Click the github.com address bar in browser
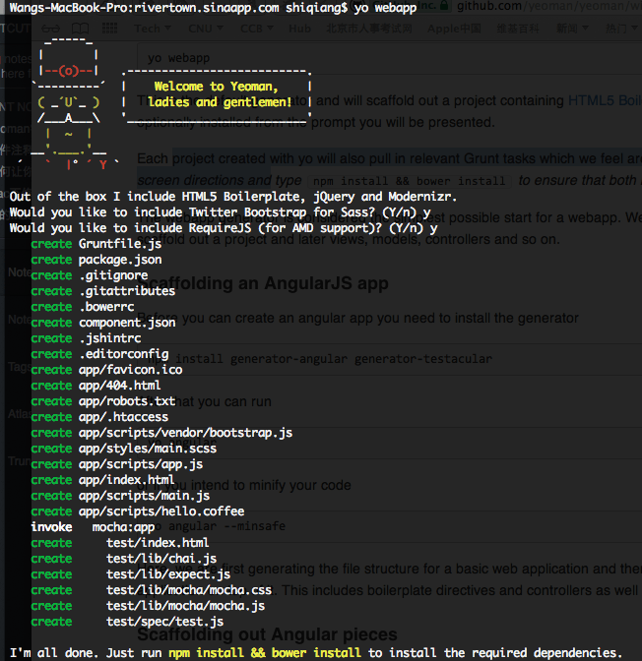 pyautogui.click(x=548, y=6)
